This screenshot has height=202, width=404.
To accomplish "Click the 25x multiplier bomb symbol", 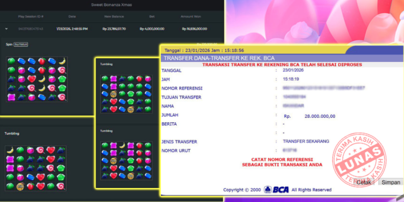I will [x=21, y=186].
